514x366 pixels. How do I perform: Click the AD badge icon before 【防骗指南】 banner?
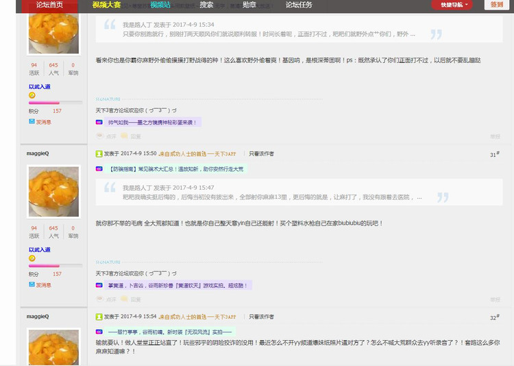point(99,169)
